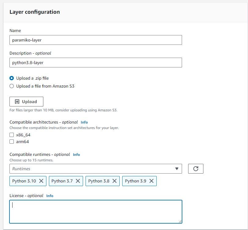Image resolution: width=248 pixels, height=230 pixels.
Task: Open Info about compatible runtimes
Action: tap(76, 154)
